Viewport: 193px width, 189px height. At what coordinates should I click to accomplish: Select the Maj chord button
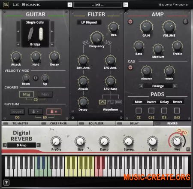(x=27, y=94)
